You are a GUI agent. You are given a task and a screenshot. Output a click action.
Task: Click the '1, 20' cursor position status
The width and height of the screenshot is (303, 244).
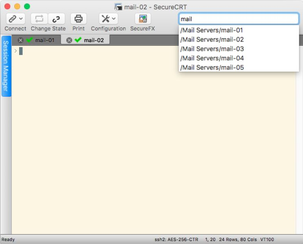[x=210, y=240]
